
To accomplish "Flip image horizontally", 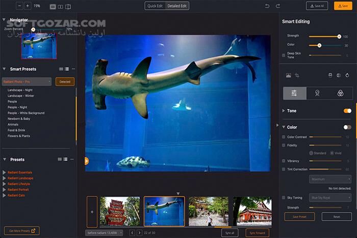I will coord(339,75).
